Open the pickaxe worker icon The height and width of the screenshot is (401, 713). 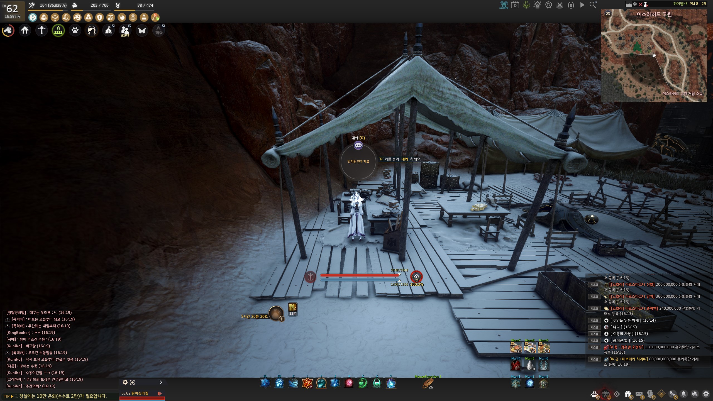(42, 30)
